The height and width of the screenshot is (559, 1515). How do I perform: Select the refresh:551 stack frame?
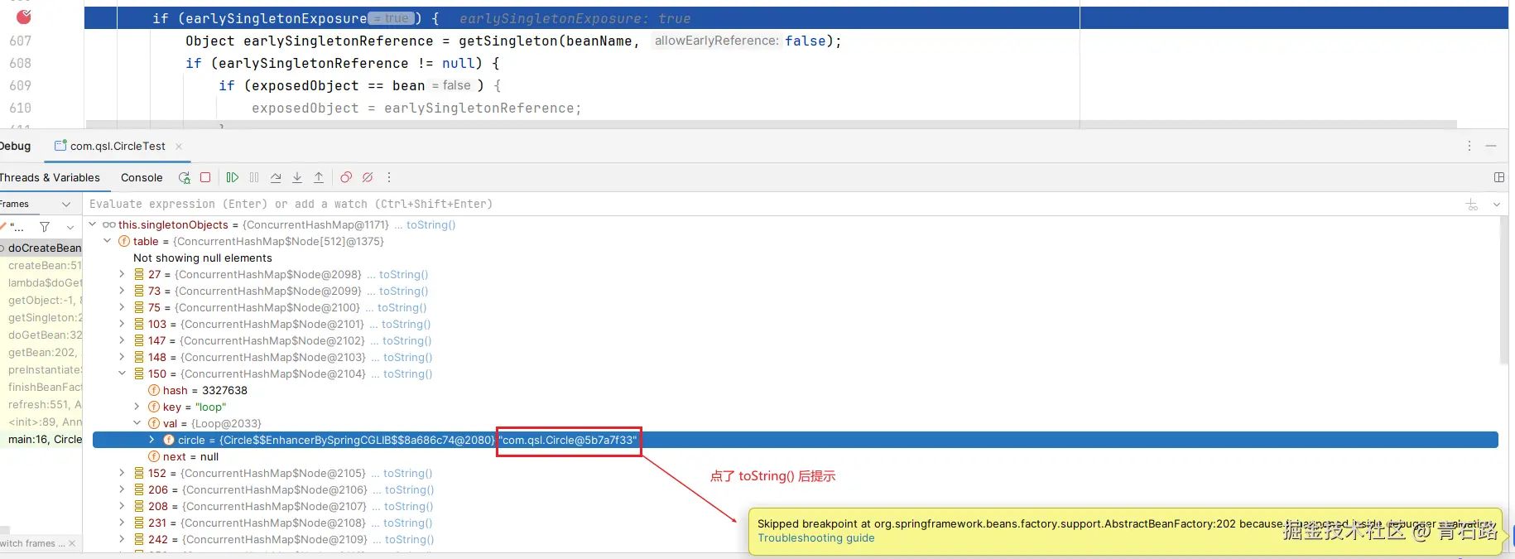tap(41, 404)
